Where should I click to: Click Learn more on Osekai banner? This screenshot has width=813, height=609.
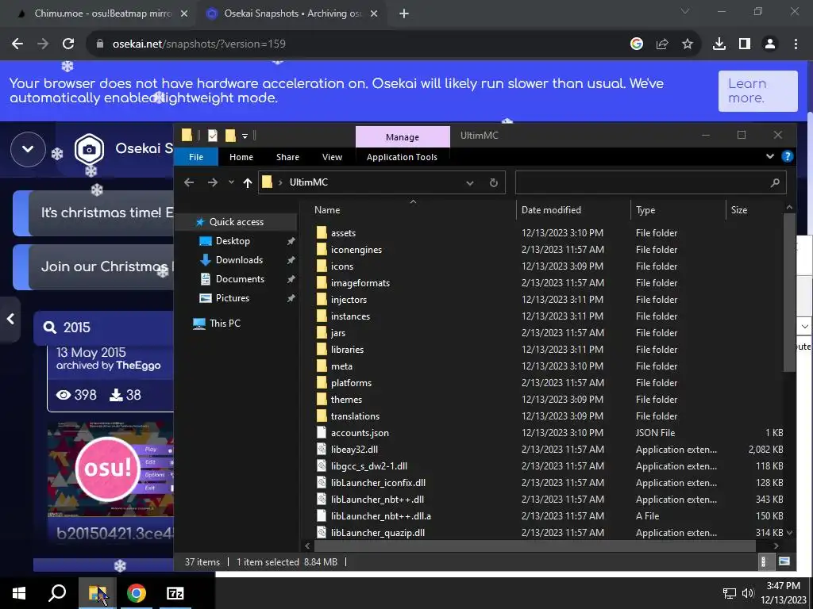(x=757, y=90)
